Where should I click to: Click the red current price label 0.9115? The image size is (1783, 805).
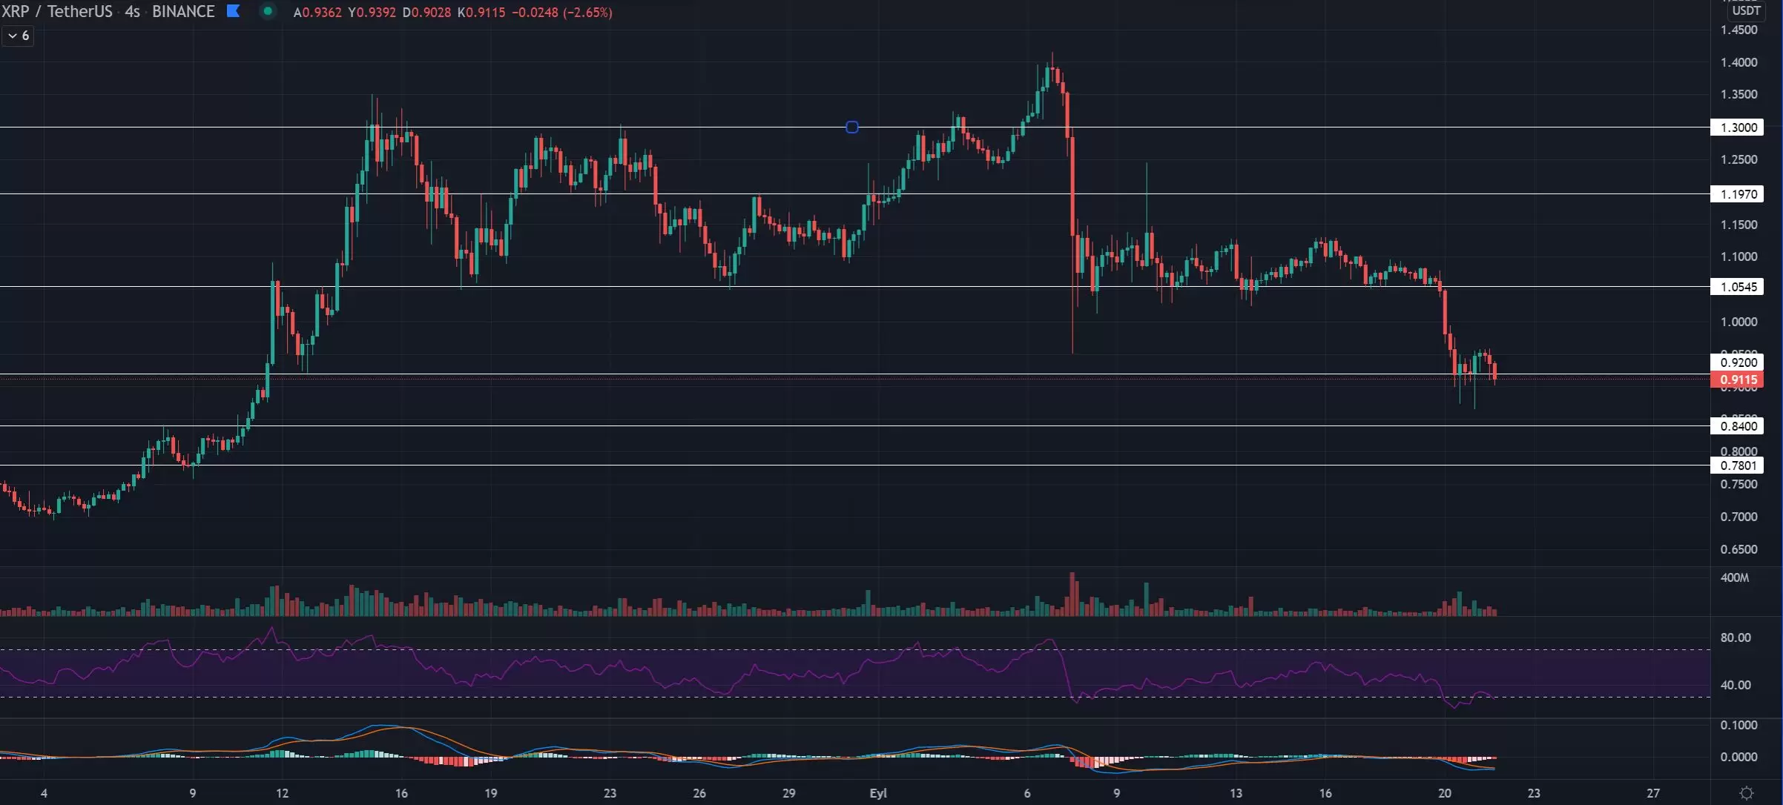(x=1737, y=380)
